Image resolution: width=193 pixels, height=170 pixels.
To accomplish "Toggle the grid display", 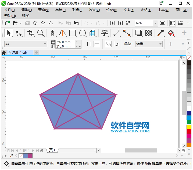I will pos(180,23).
